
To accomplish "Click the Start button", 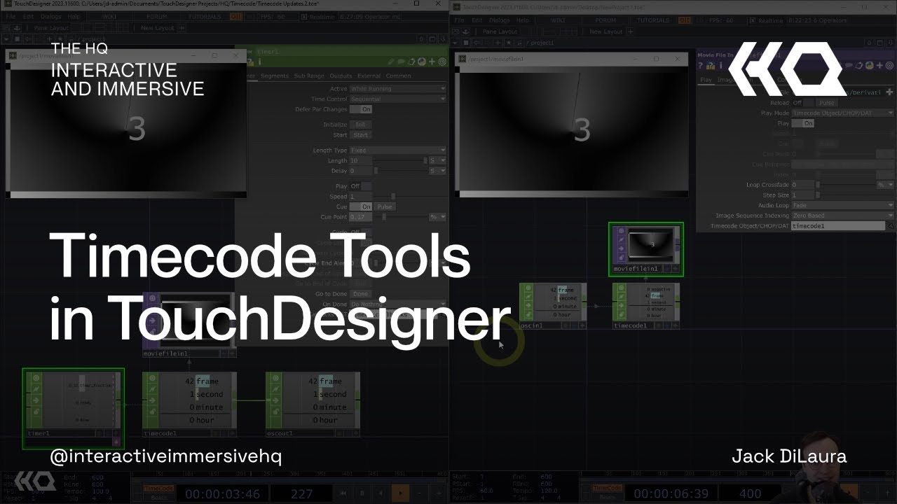I will click(x=360, y=135).
